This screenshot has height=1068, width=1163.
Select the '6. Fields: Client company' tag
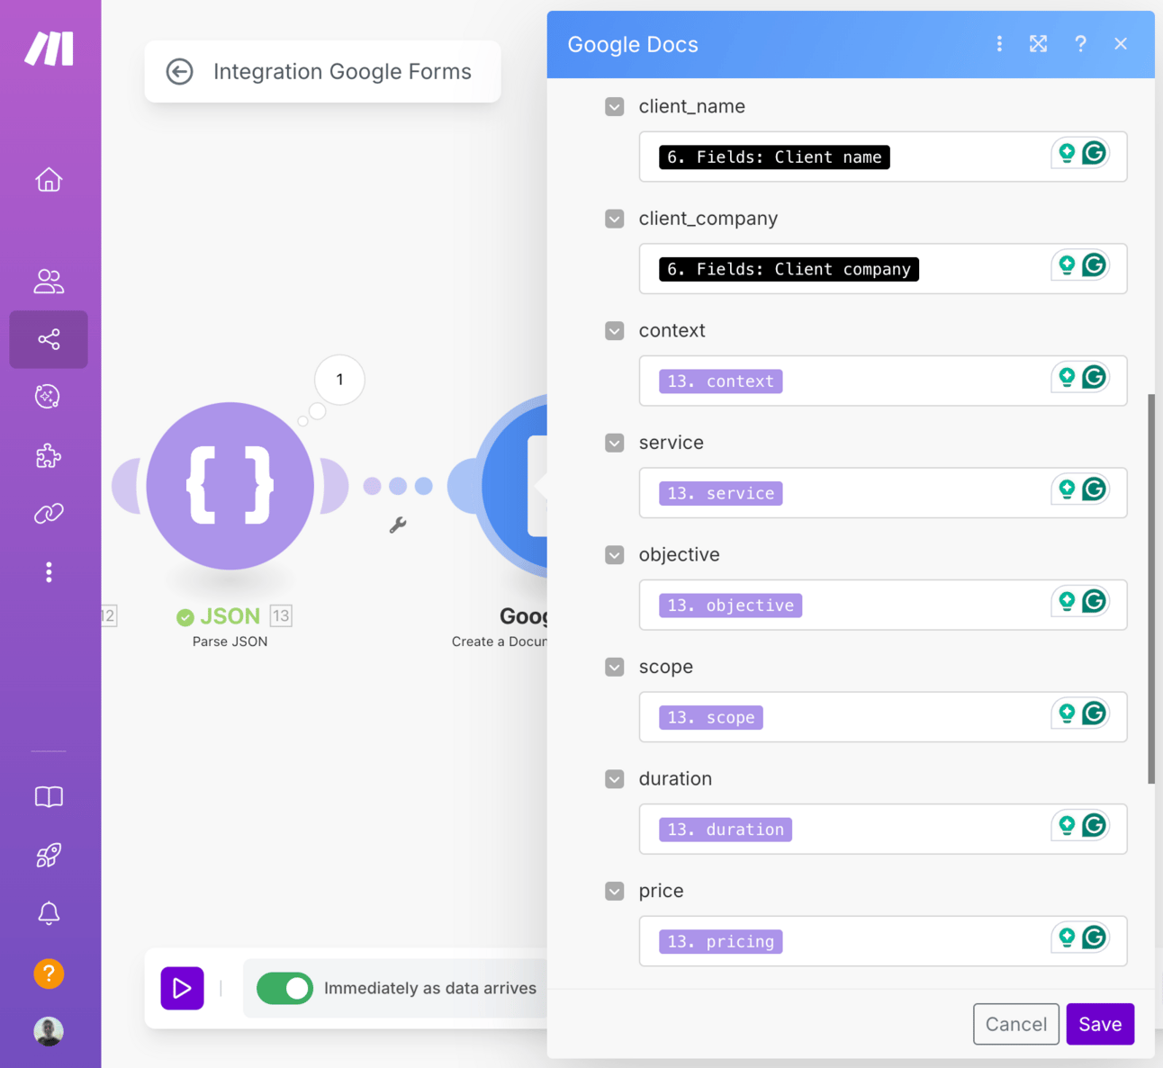coord(789,269)
